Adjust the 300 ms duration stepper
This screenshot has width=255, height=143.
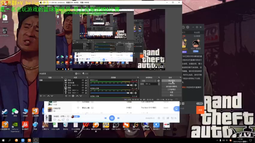(x=159, y=84)
